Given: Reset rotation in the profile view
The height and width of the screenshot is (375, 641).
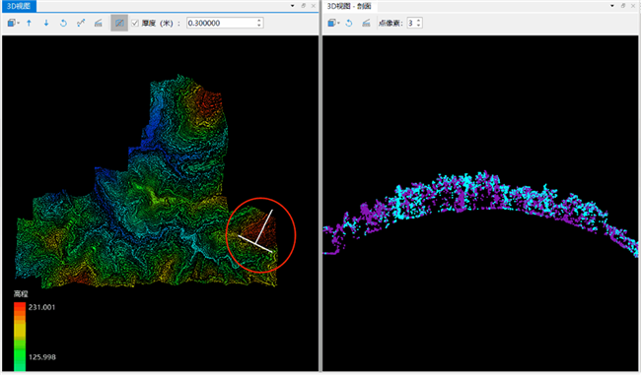Looking at the screenshot, I should (349, 24).
